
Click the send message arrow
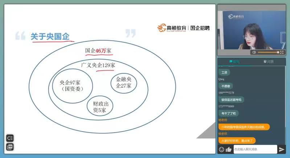282,149
